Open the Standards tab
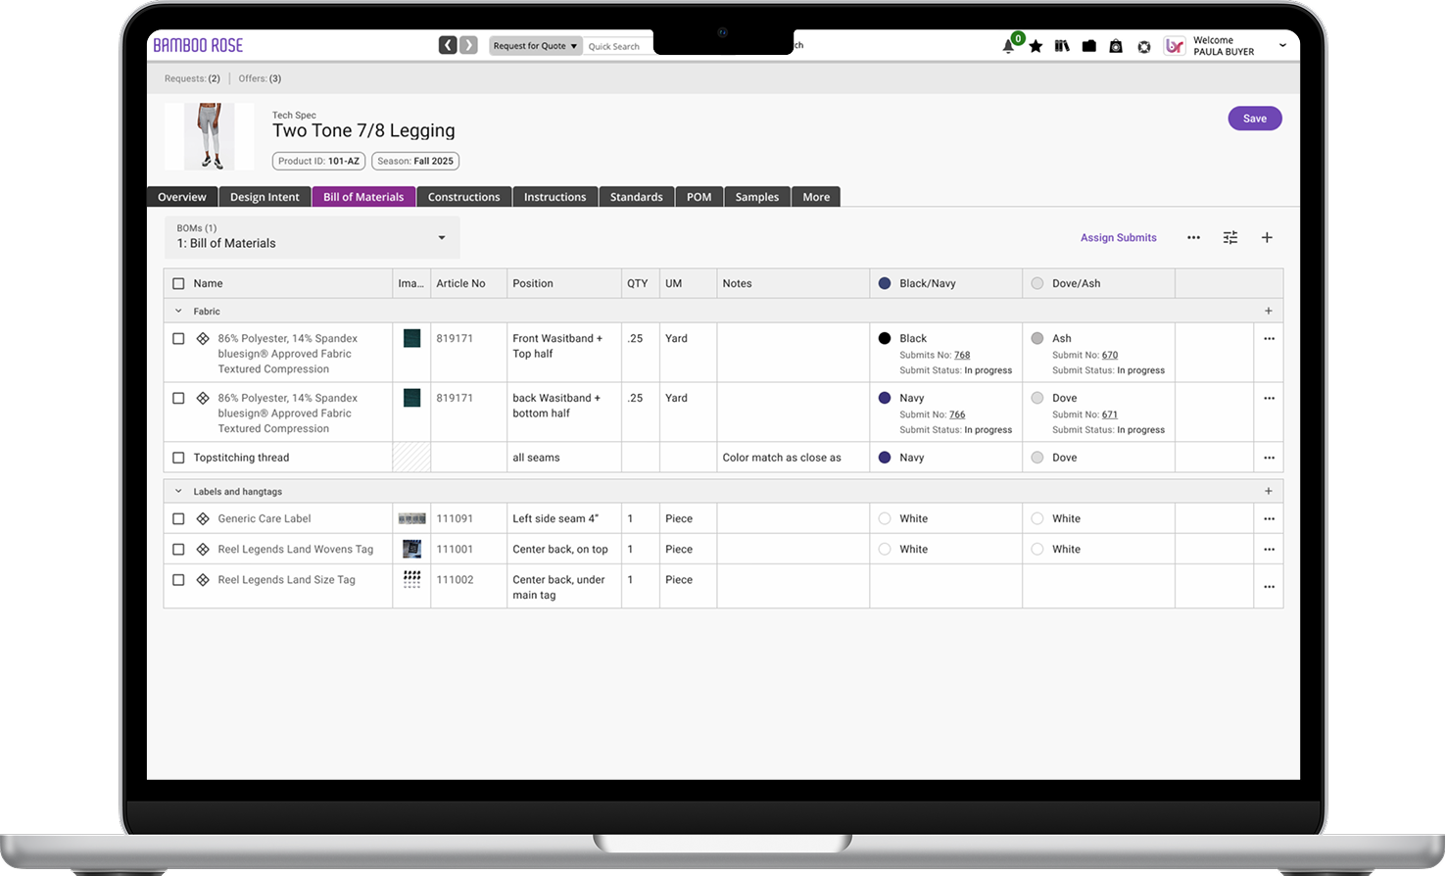The image size is (1446, 876). [x=637, y=197]
